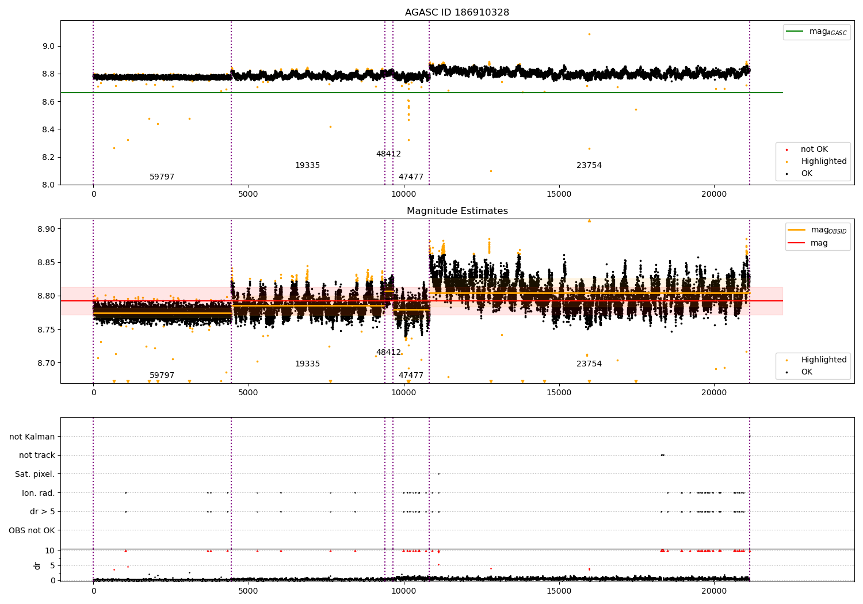Select the 'dr > 5' axis label
The height and width of the screenshot is (604, 863).
tap(43, 512)
